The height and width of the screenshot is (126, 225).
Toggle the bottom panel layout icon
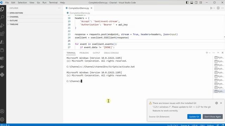[192, 2]
